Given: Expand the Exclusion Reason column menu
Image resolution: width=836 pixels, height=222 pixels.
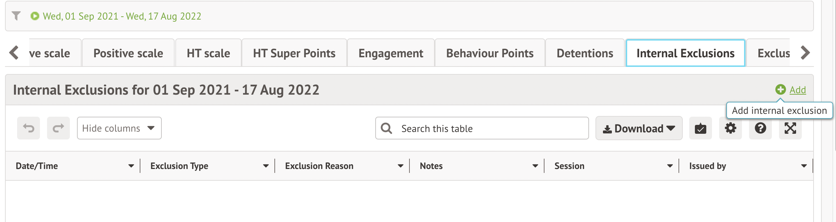Looking at the screenshot, I should tap(401, 166).
